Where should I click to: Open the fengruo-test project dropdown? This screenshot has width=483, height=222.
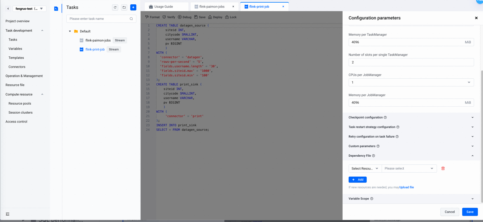click(x=29, y=9)
